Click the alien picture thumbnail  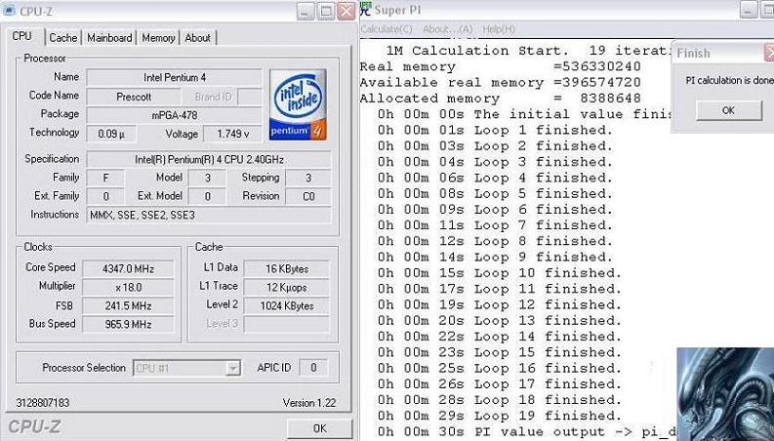click(723, 393)
